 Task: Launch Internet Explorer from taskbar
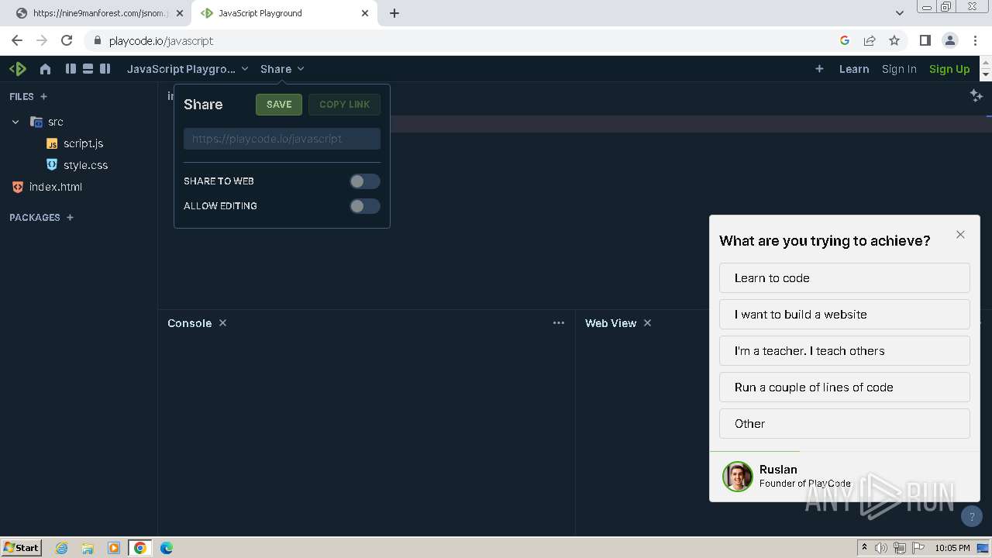coord(61,548)
